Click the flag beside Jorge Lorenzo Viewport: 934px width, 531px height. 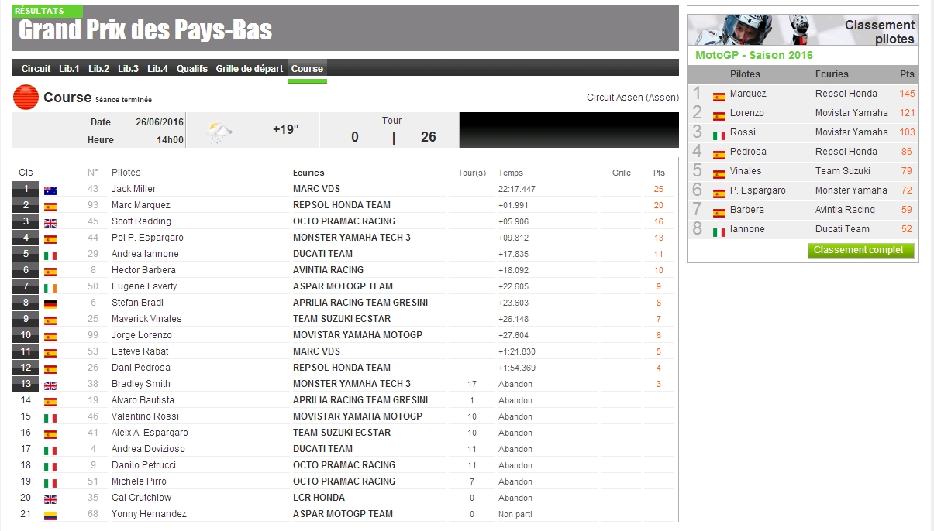pyautogui.click(x=50, y=337)
